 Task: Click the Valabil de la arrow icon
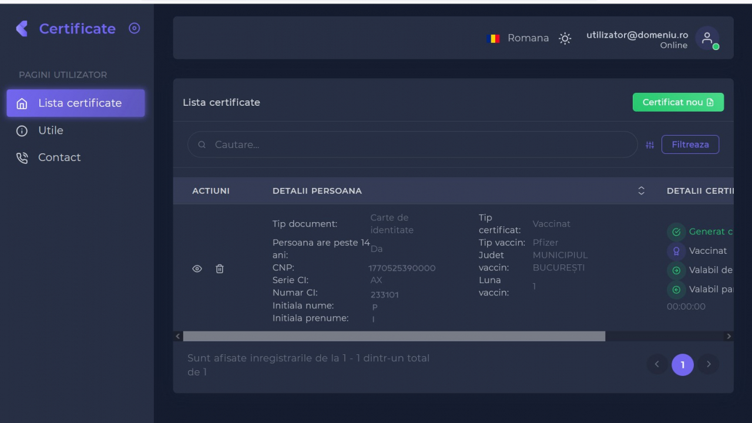pyautogui.click(x=676, y=271)
